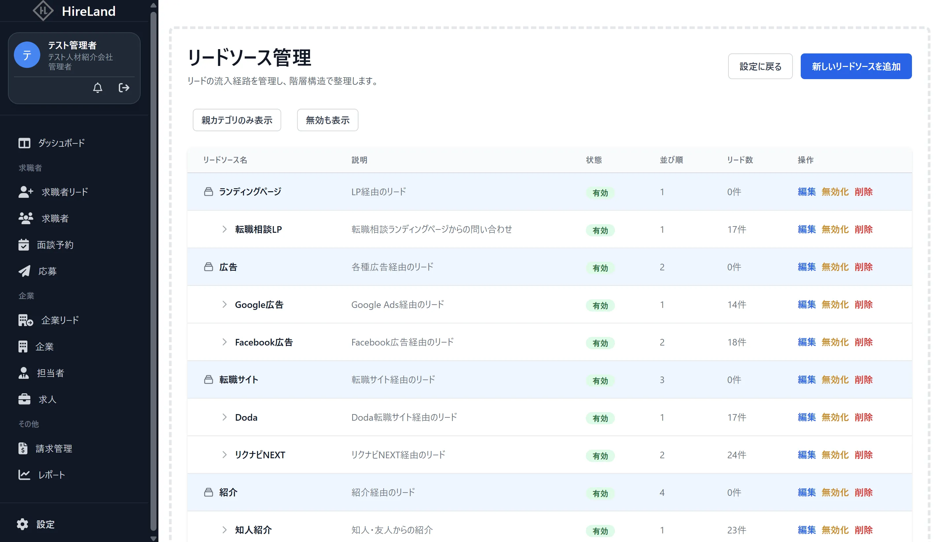942x542 pixels.
Task: Click the 設定 gear icon
Action: 22,524
